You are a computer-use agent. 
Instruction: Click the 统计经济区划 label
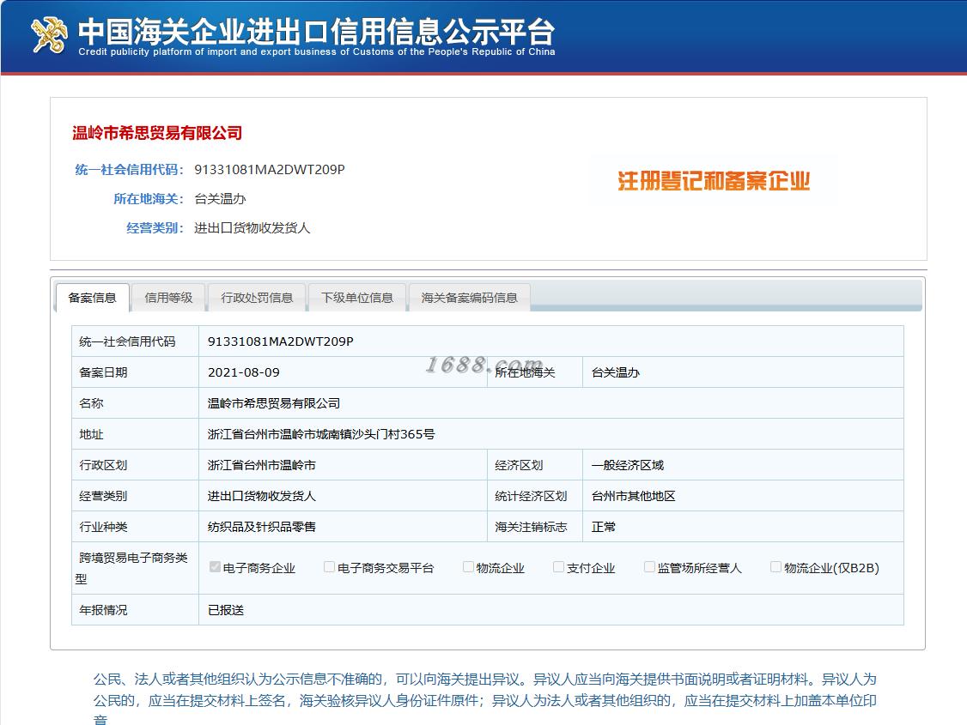[531, 496]
